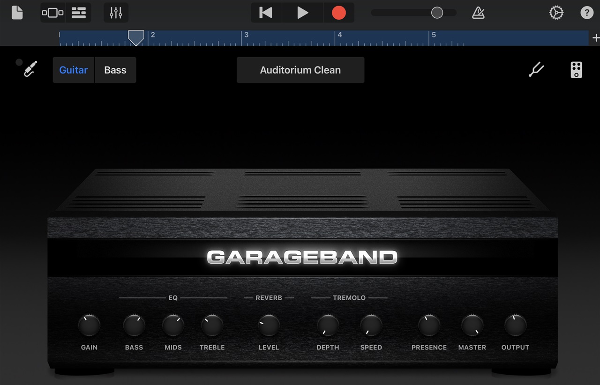This screenshot has width=600, height=385.
Task: Show the stompbox pedalboard
Action: click(576, 70)
